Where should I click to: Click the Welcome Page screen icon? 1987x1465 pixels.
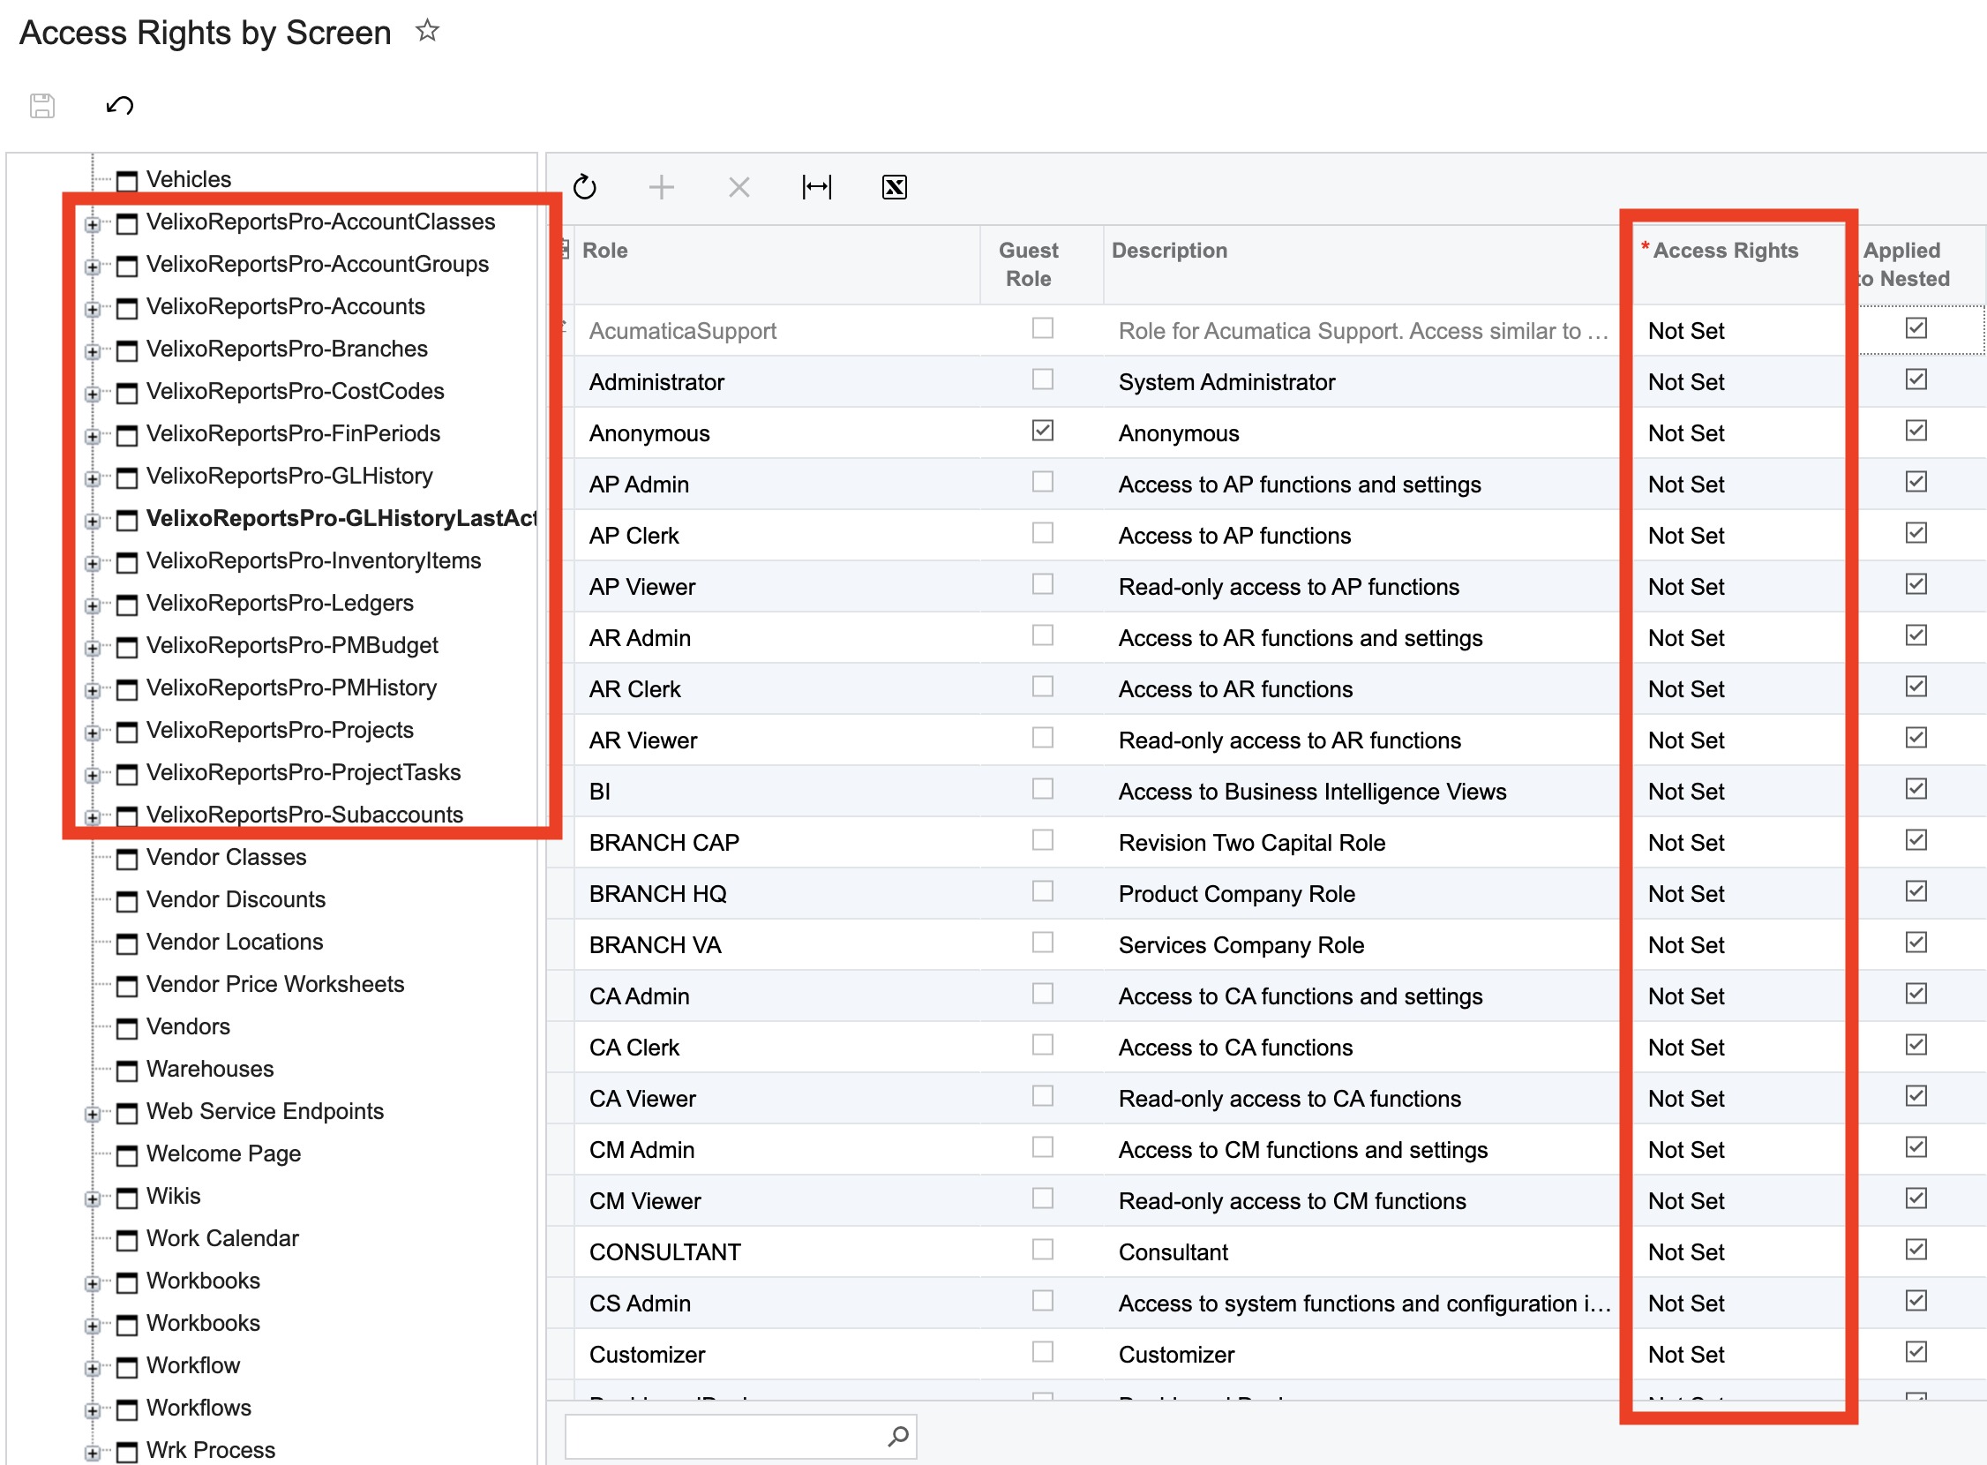tap(128, 1155)
